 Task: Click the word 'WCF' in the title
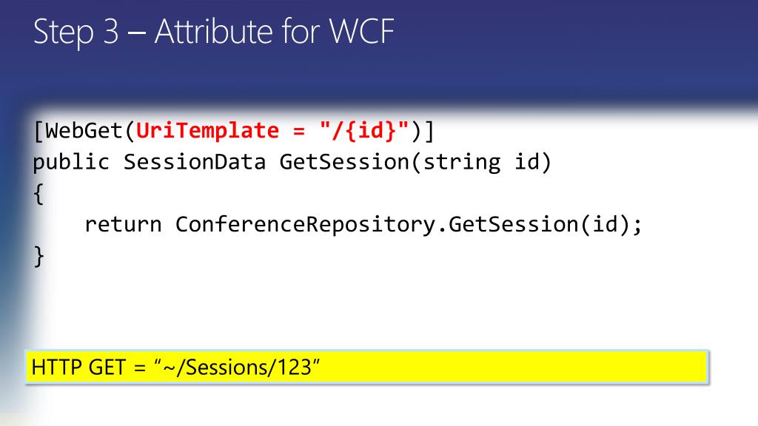(x=361, y=32)
